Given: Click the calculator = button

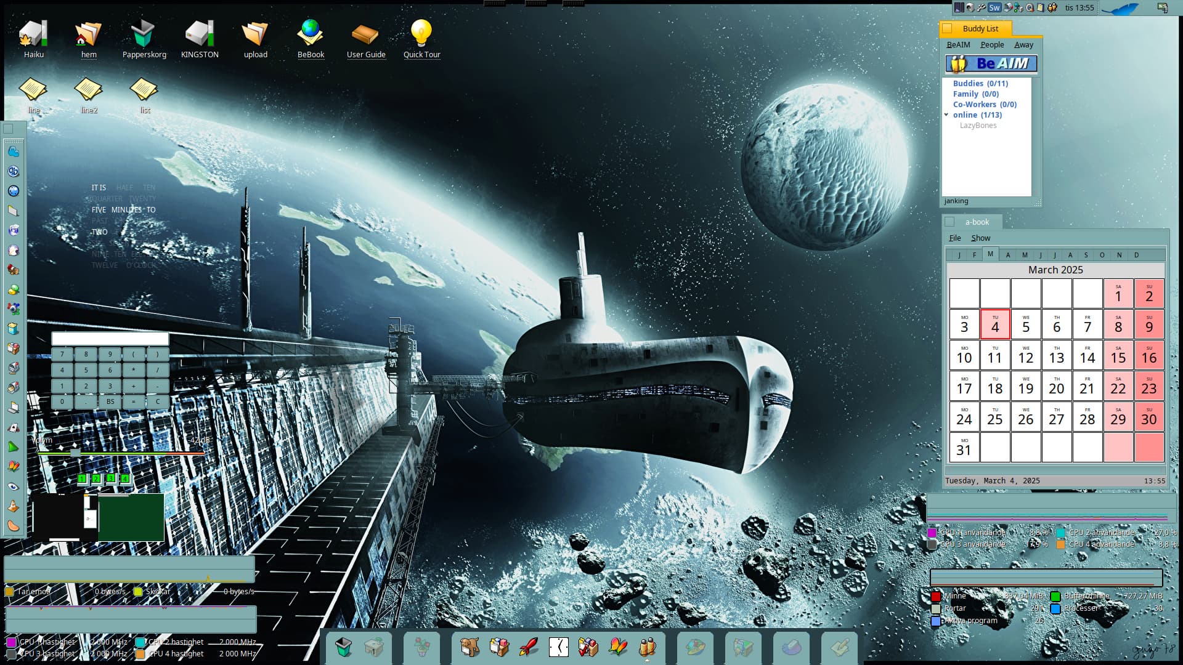Looking at the screenshot, I should pyautogui.click(x=134, y=401).
